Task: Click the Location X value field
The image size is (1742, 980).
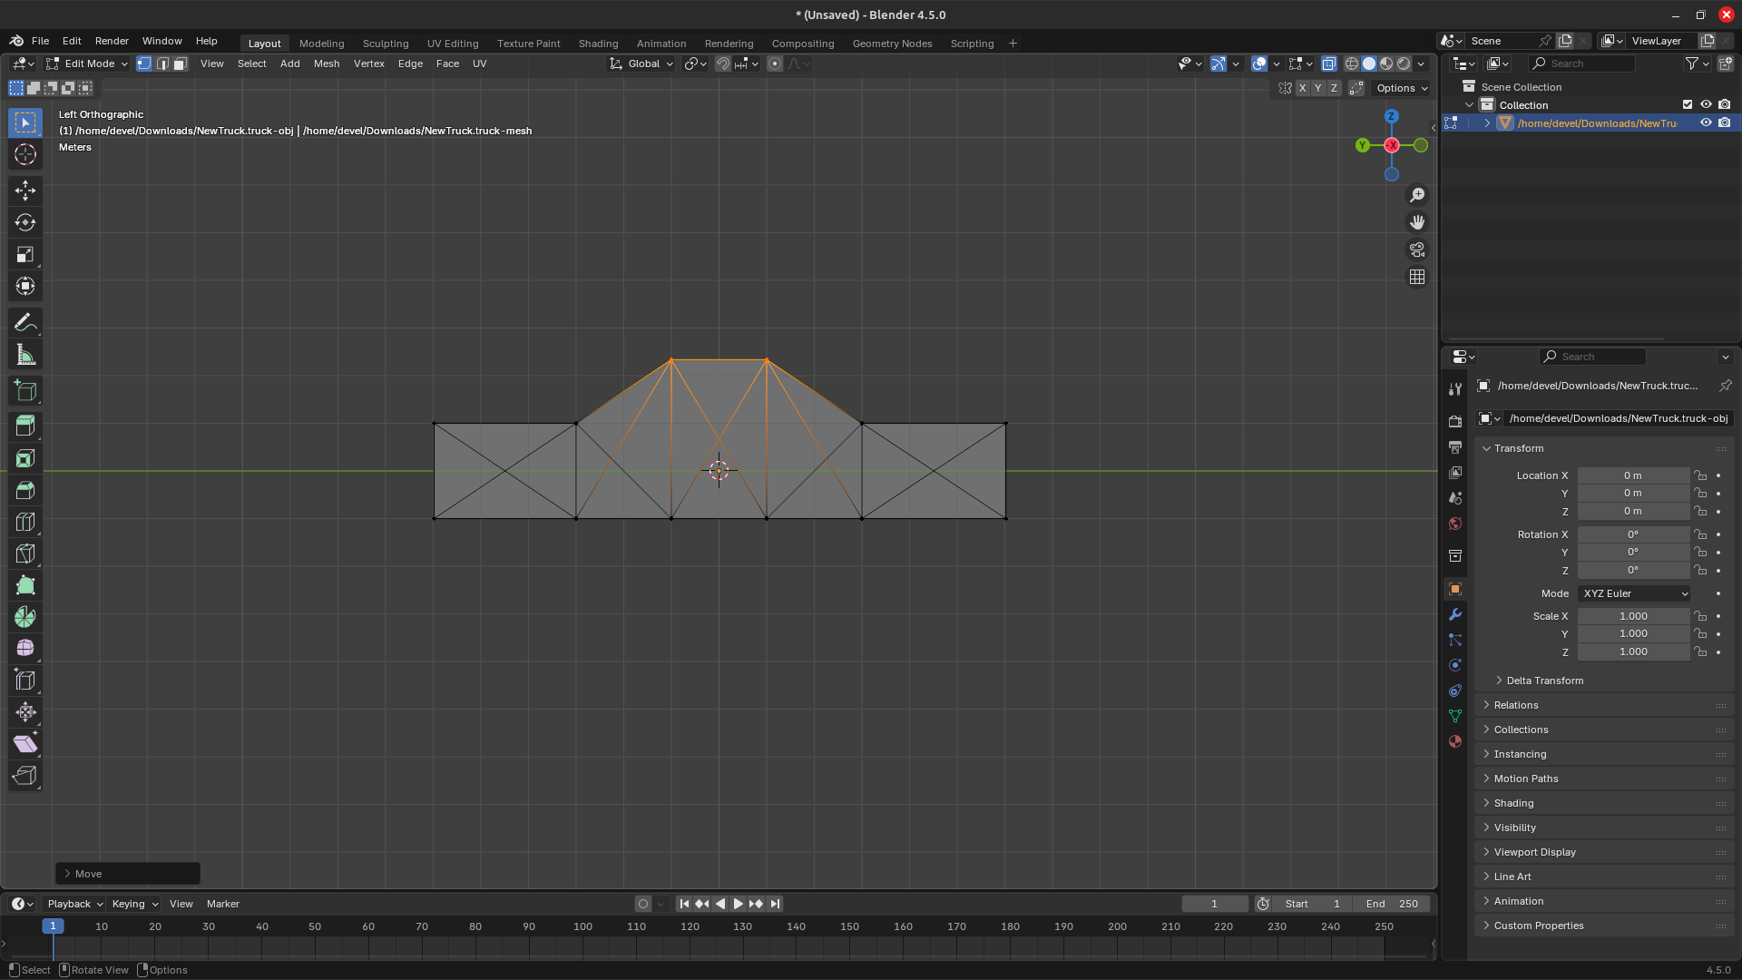Action: coord(1633,475)
